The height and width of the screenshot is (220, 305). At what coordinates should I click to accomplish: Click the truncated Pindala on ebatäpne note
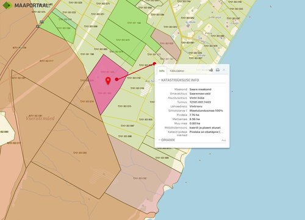(x=206, y=132)
